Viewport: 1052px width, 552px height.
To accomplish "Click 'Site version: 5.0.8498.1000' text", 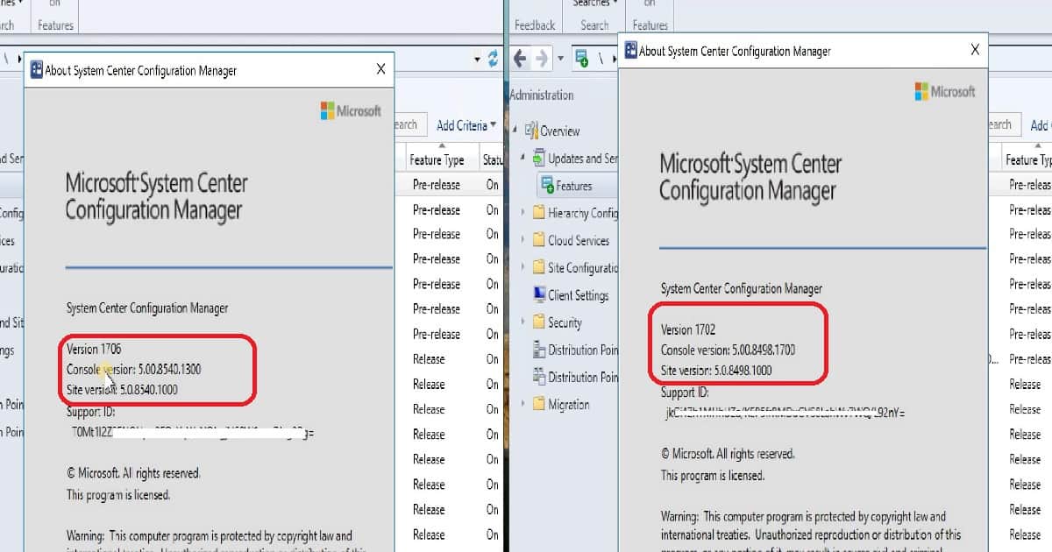I will coord(716,370).
